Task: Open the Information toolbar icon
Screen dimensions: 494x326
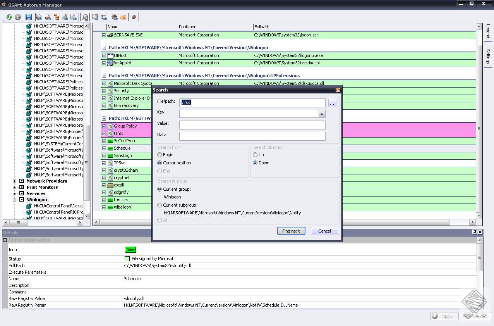Action: (x=17, y=17)
